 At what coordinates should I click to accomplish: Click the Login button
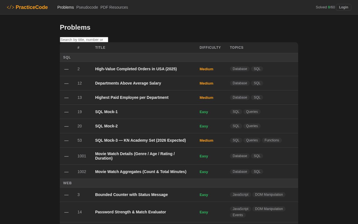[x=343, y=7]
